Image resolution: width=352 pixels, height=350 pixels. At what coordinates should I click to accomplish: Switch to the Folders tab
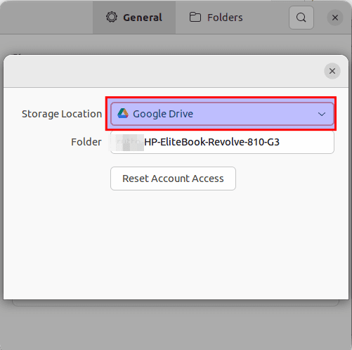pyautogui.click(x=216, y=18)
